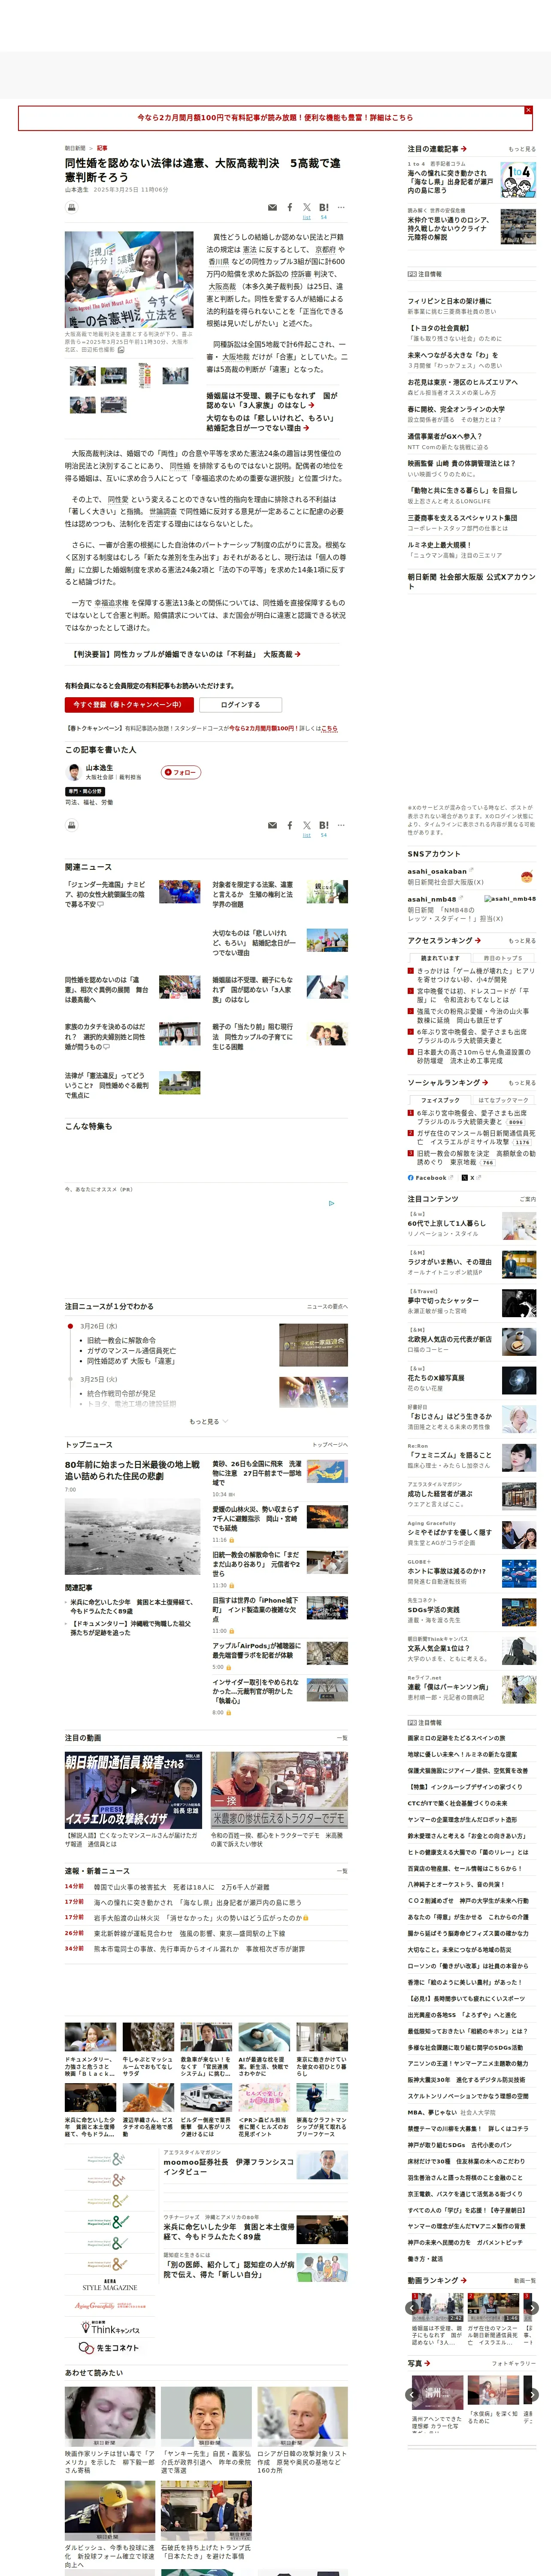Click previous arrow in 写真 carousel
The height and width of the screenshot is (2576, 551).
click(x=412, y=2394)
